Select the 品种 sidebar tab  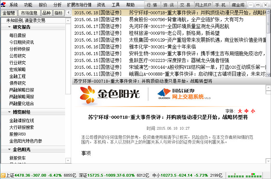(x=47, y=13)
